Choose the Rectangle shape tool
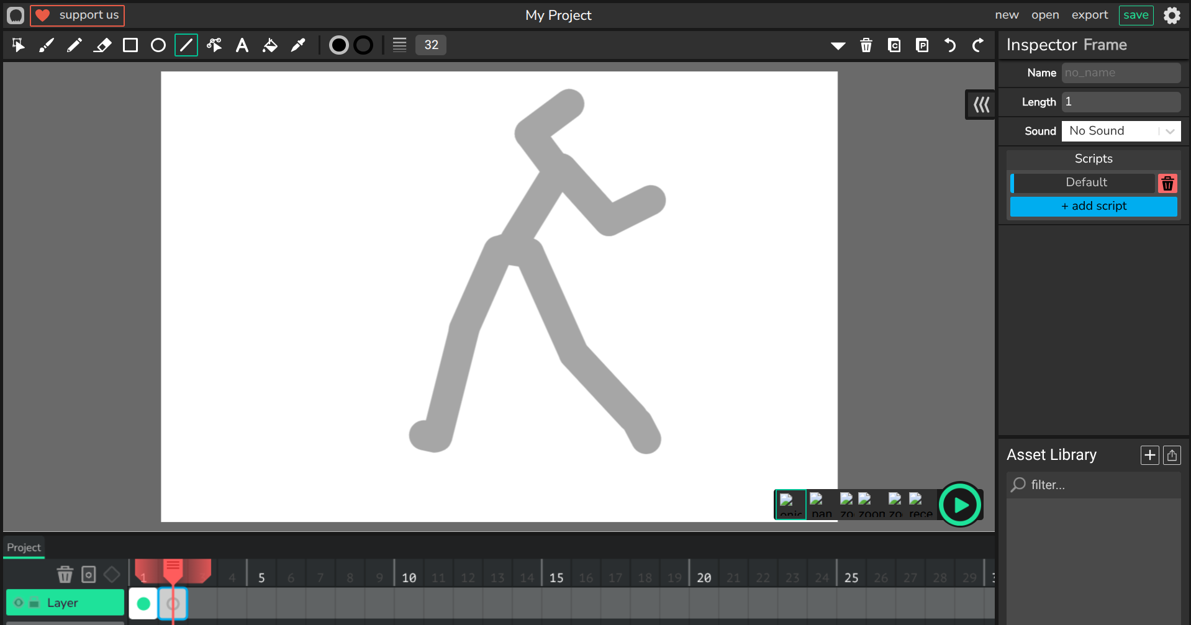The width and height of the screenshot is (1191, 625). [130, 45]
